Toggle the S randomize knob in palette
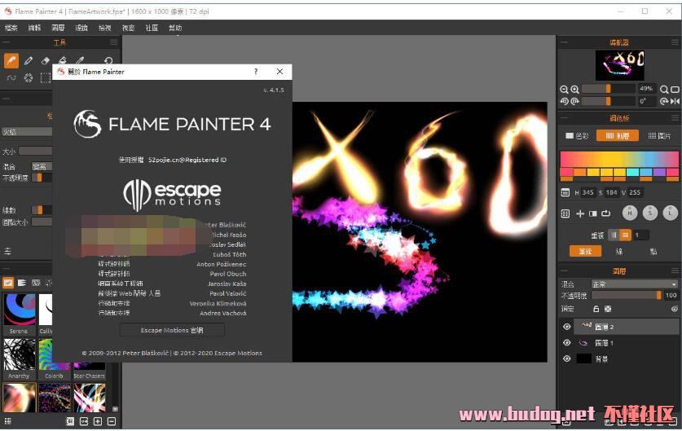Image resolution: width=682 pixels, height=431 pixels. pos(650,213)
